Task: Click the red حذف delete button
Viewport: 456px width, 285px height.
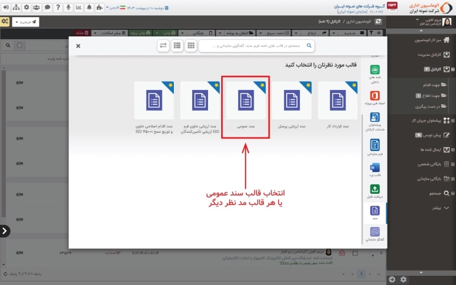Action: [82, 33]
